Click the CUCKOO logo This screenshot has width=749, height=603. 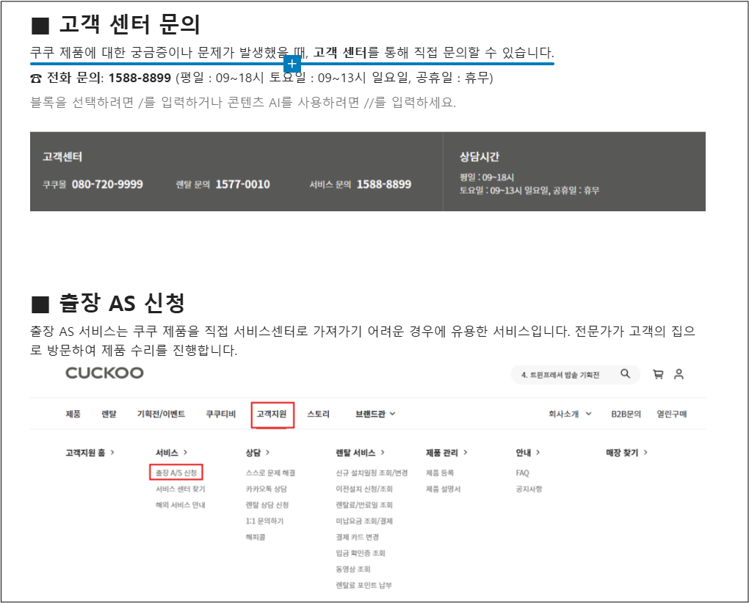(x=104, y=373)
